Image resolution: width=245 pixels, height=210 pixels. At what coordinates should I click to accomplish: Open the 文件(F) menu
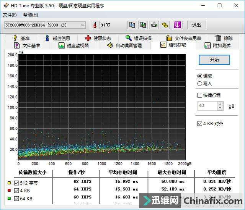pos(10,15)
